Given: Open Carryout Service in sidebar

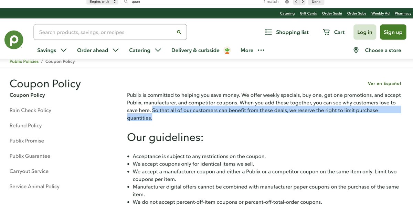Looking at the screenshot, I should pyautogui.click(x=29, y=171).
